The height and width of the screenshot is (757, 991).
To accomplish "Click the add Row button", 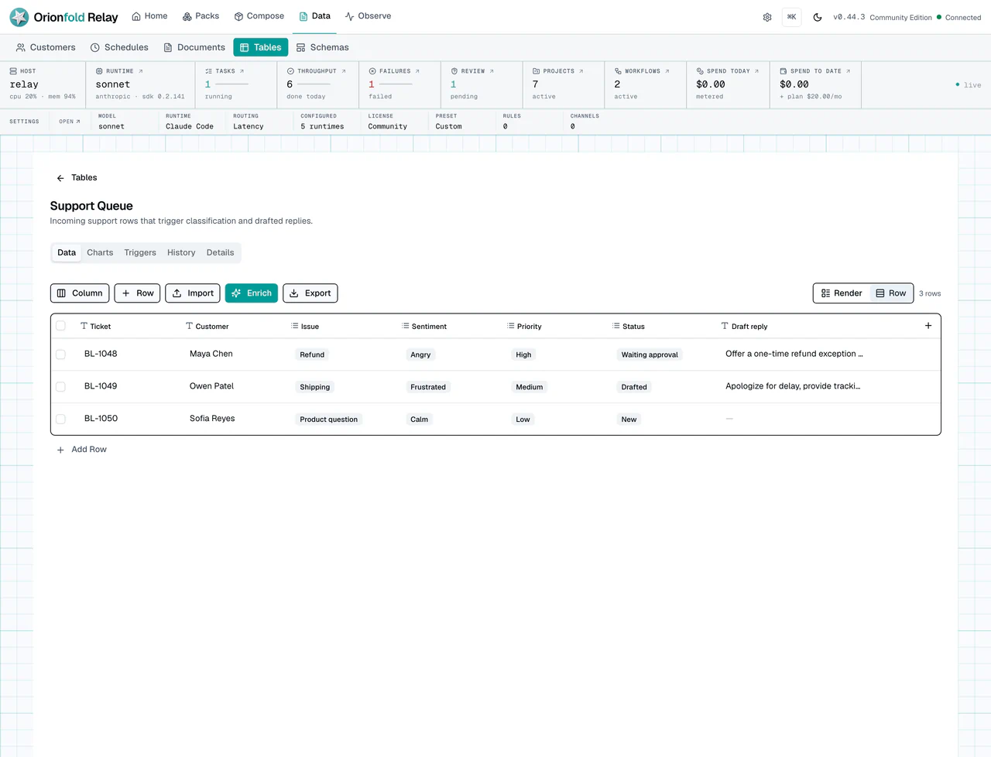I will pyautogui.click(x=138, y=293).
